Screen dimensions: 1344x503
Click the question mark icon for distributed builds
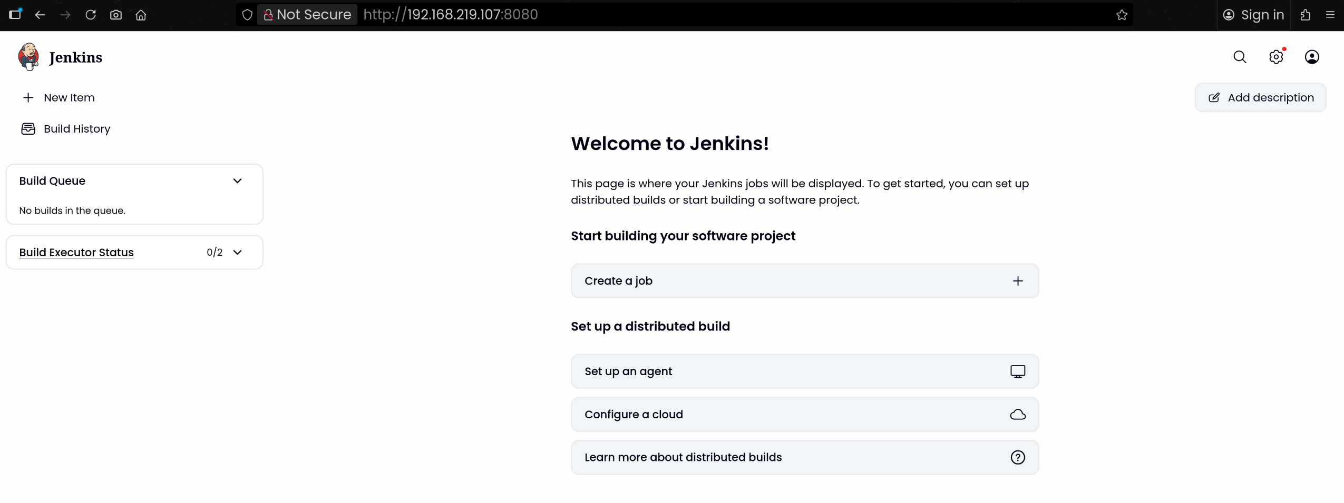[x=1018, y=458]
